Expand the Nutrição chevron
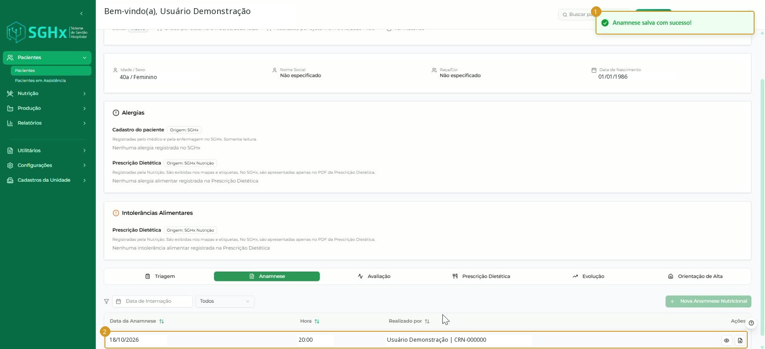This screenshot has width=765, height=349. [x=84, y=94]
